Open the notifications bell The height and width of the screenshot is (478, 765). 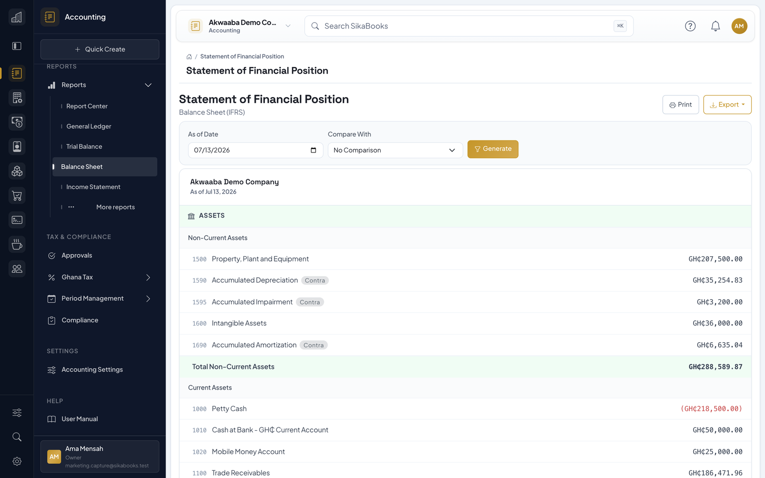(715, 26)
